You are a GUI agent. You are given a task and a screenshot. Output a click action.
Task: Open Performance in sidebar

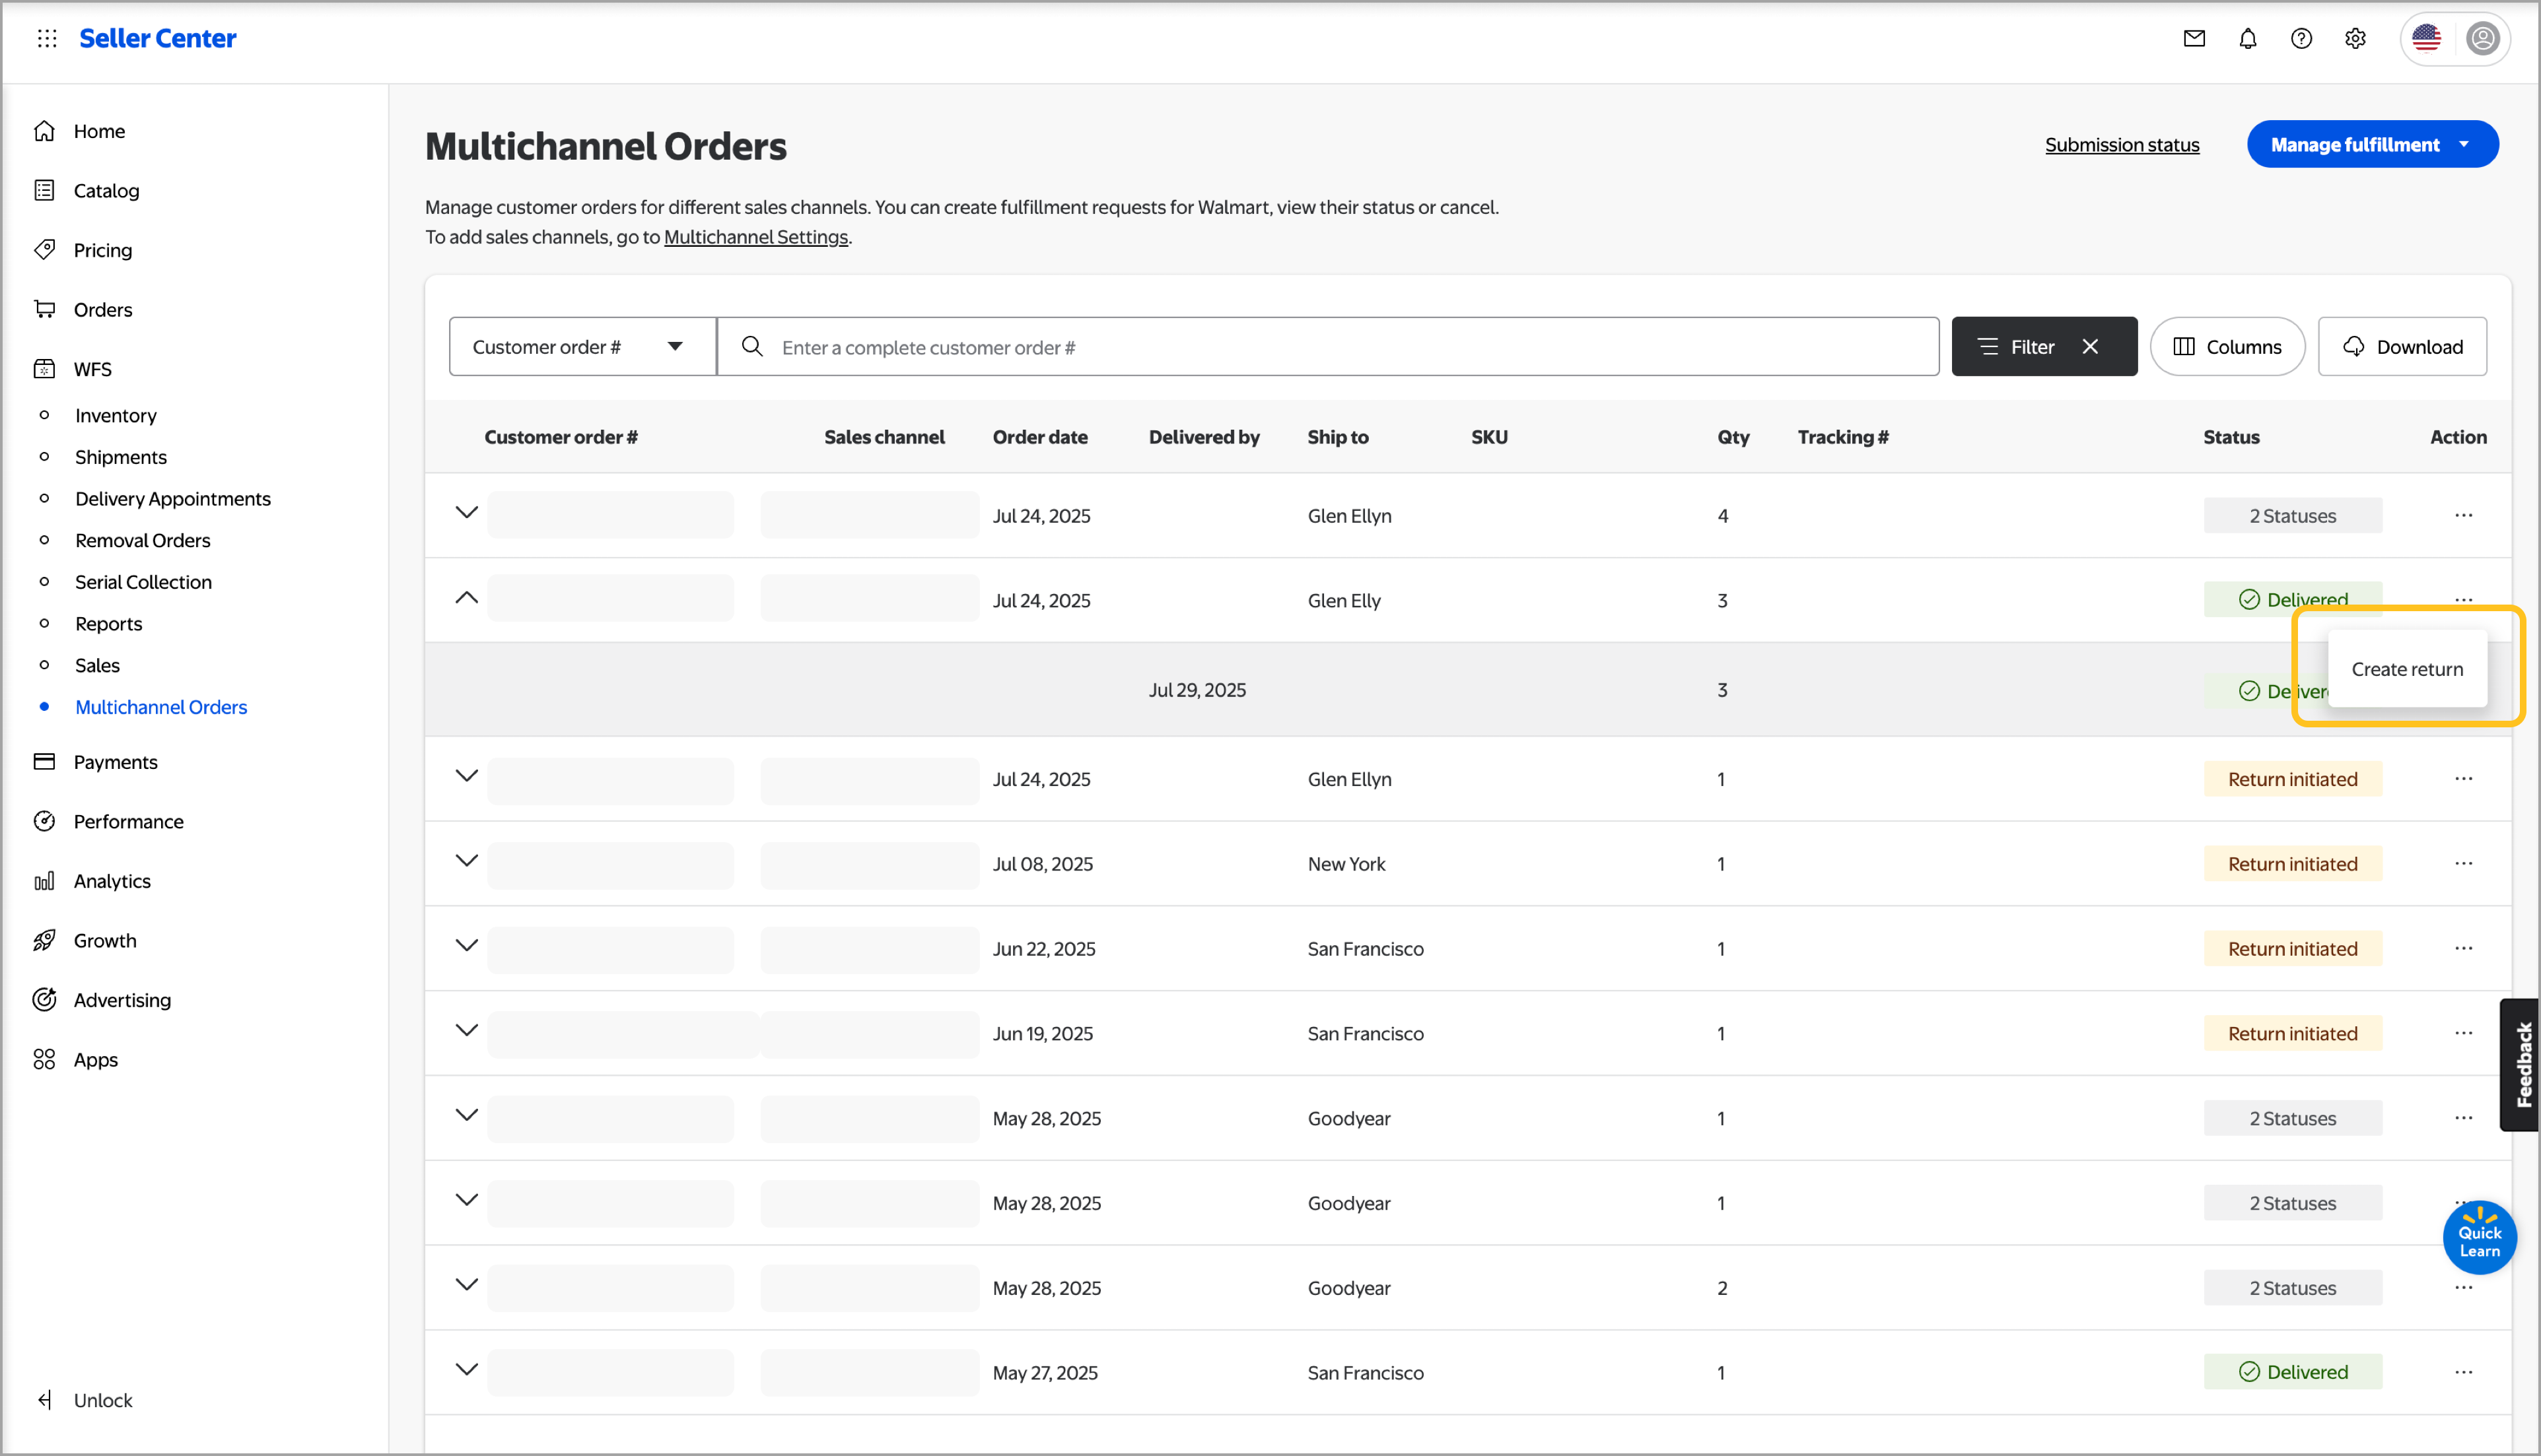[128, 821]
